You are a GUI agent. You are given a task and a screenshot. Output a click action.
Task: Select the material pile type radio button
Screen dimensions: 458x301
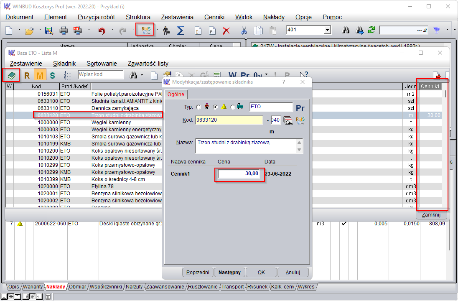(x=216, y=107)
